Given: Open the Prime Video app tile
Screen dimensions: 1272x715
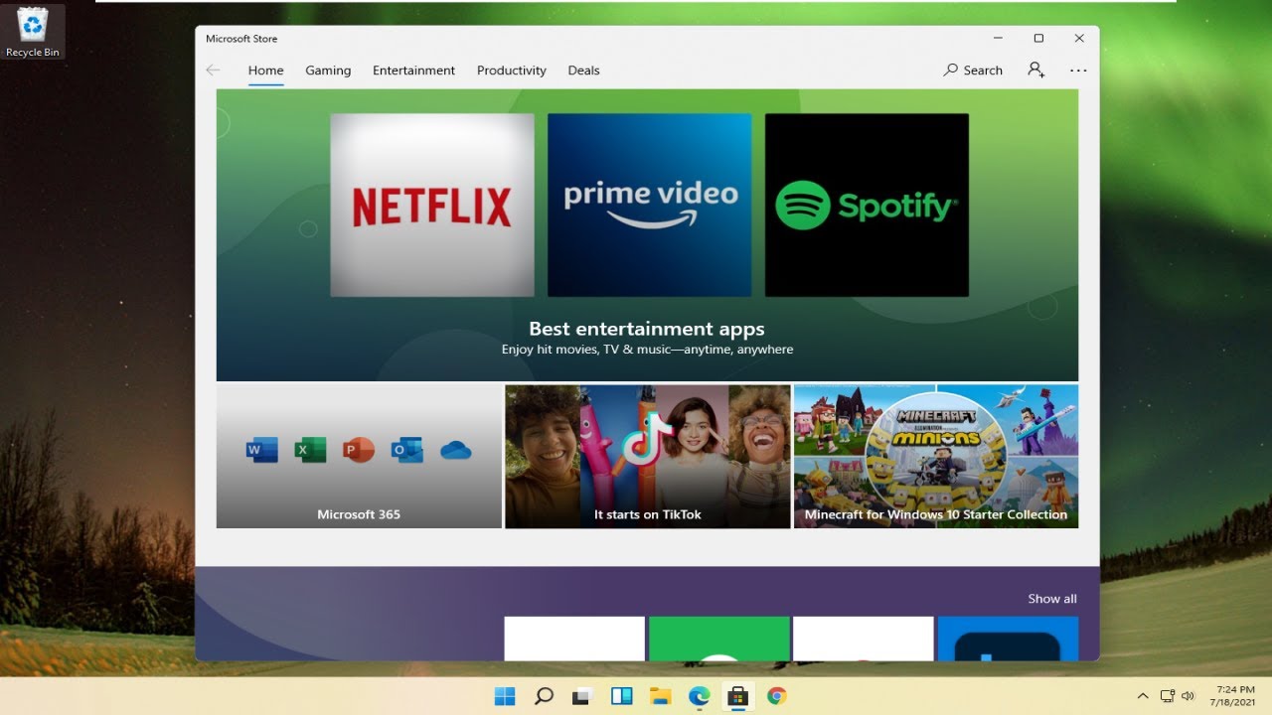Looking at the screenshot, I should [649, 205].
